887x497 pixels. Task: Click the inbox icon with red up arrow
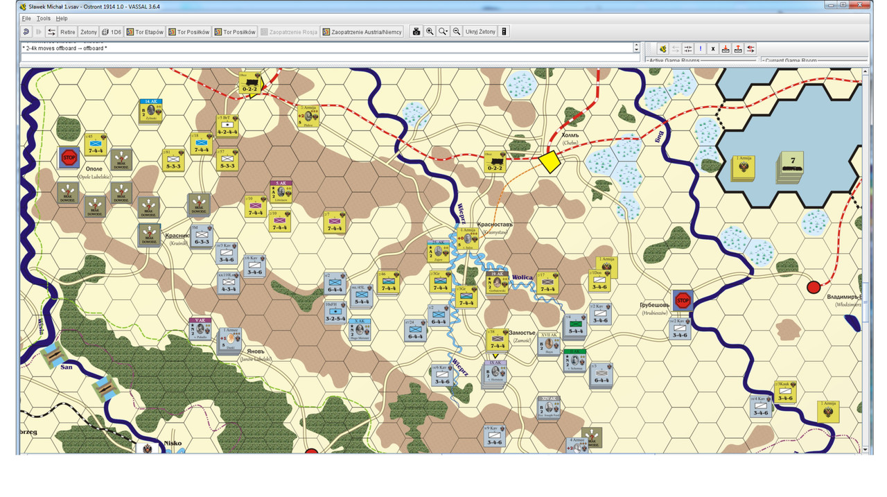pyautogui.click(x=738, y=49)
